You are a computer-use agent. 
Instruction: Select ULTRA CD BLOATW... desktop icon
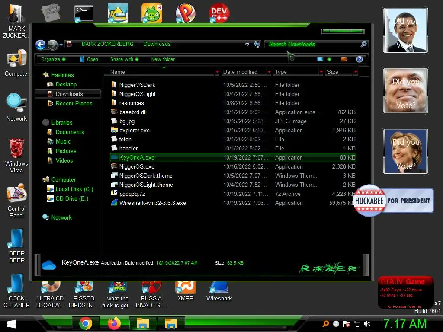click(50, 295)
